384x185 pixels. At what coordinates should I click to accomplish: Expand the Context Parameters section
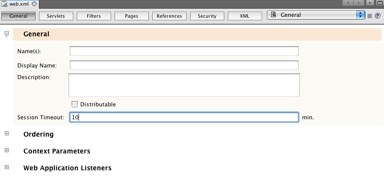click(x=7, y=150)
